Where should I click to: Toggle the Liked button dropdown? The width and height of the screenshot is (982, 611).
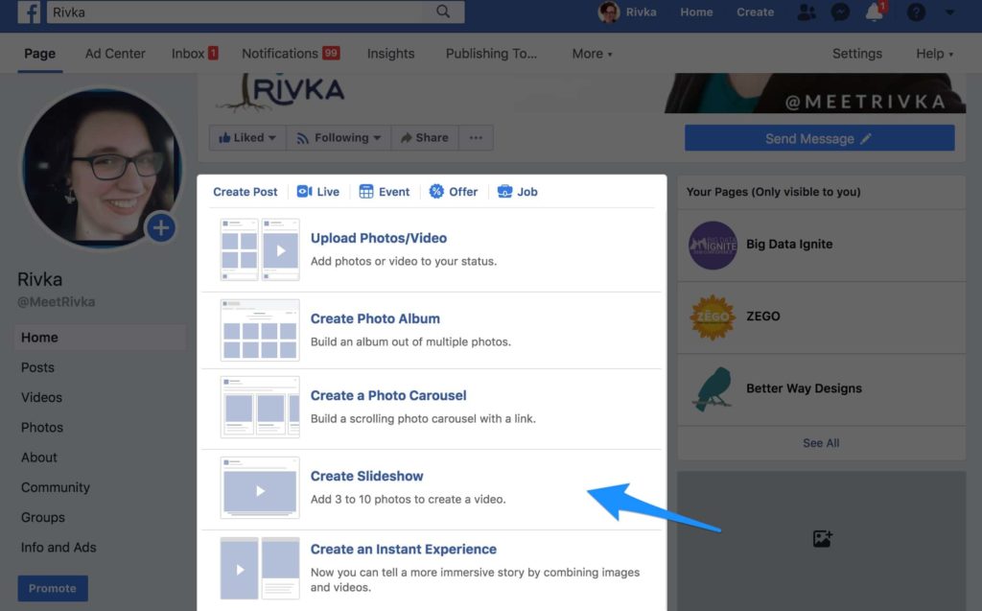247,138
